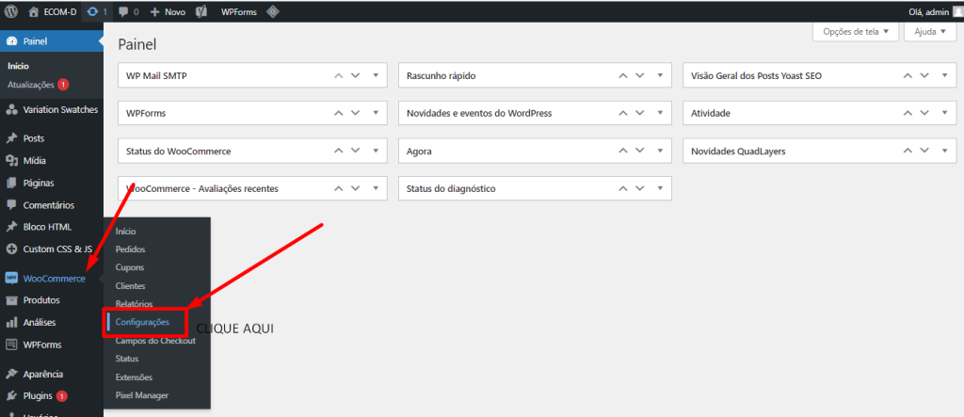The height and width of the screenshot is (417, 964).
Task: Click the WooCommerce sidebar menu label
Action: pyautogui.click(x=54, y=279)
